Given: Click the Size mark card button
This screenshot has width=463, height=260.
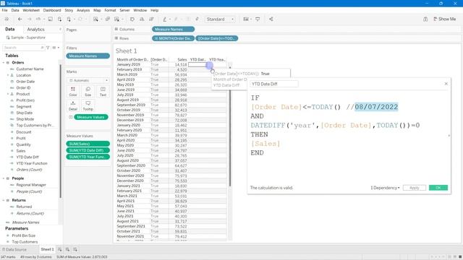Looking at the screenshot, I should tap(88, 92).
